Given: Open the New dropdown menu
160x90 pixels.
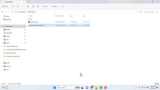Looking at the screenshot, I should pos(5,6).
